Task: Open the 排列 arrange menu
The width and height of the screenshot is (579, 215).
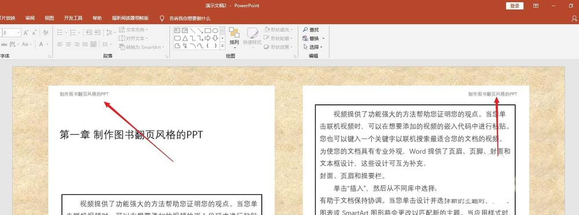Action: tap(234, 38)
